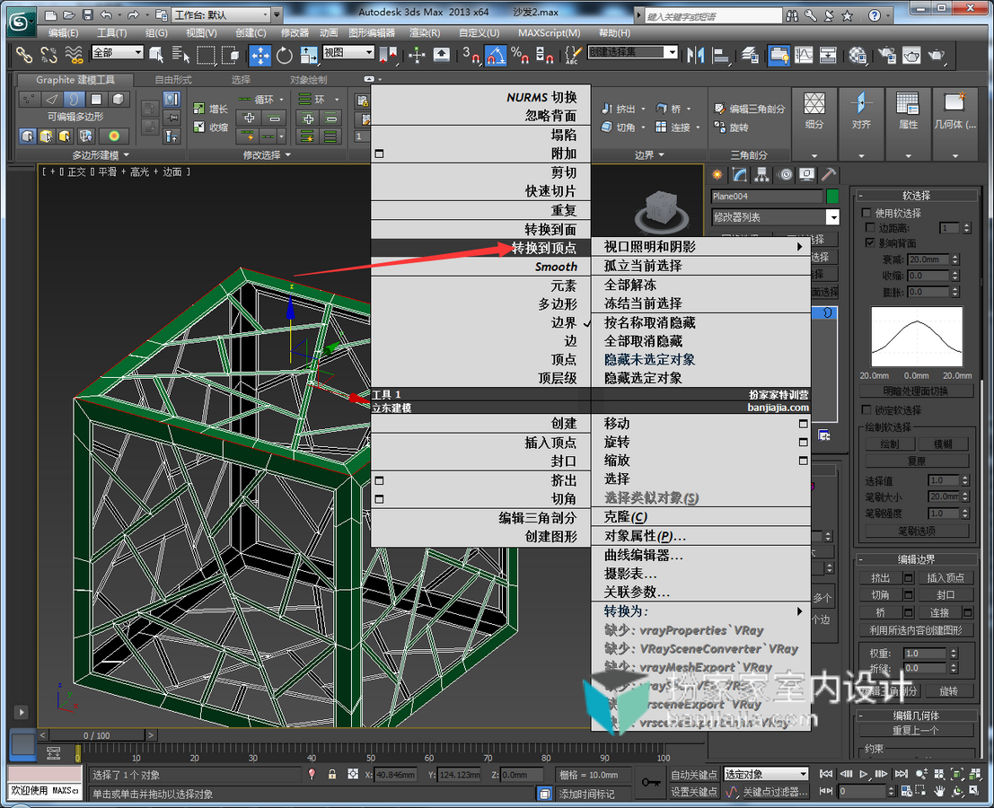Select the Select and Link tool
Screen dimensions: 994x808
[23, 55]
